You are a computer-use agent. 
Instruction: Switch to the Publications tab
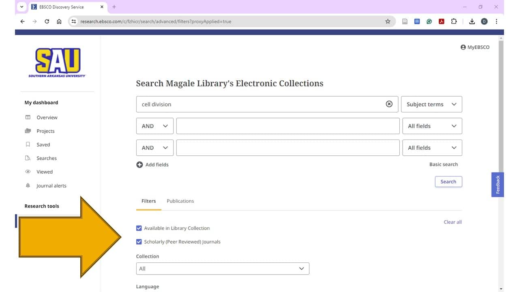tap(180, 201)
